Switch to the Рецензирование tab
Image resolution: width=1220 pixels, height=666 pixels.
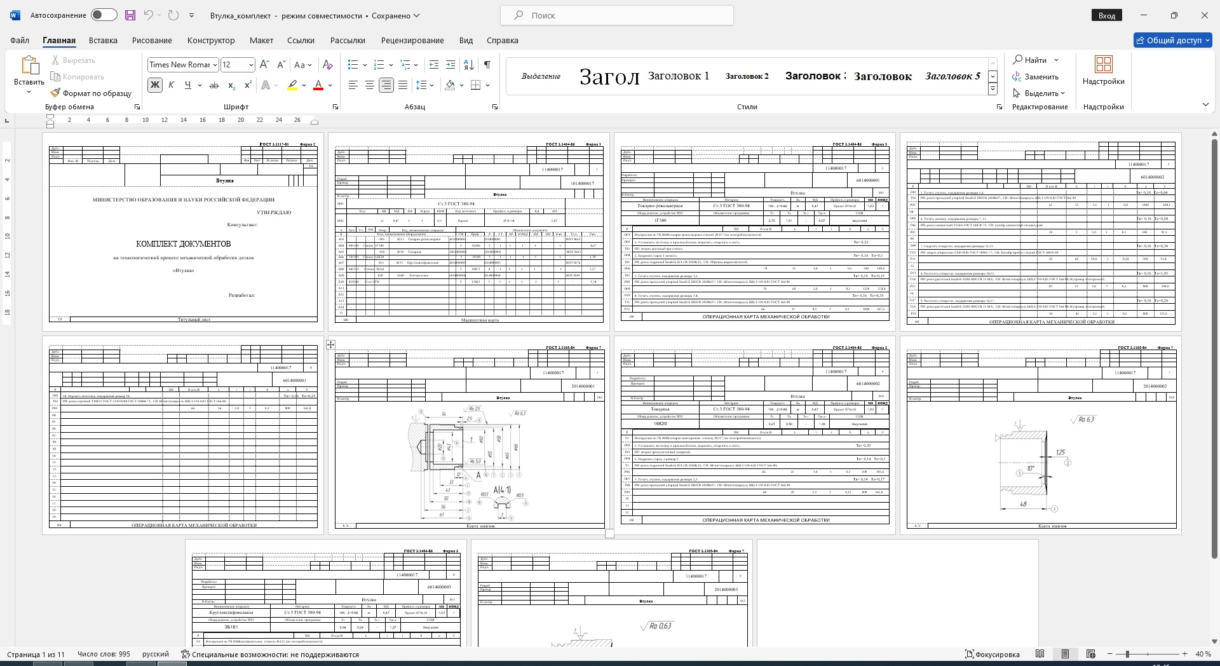tap(412, 40)
